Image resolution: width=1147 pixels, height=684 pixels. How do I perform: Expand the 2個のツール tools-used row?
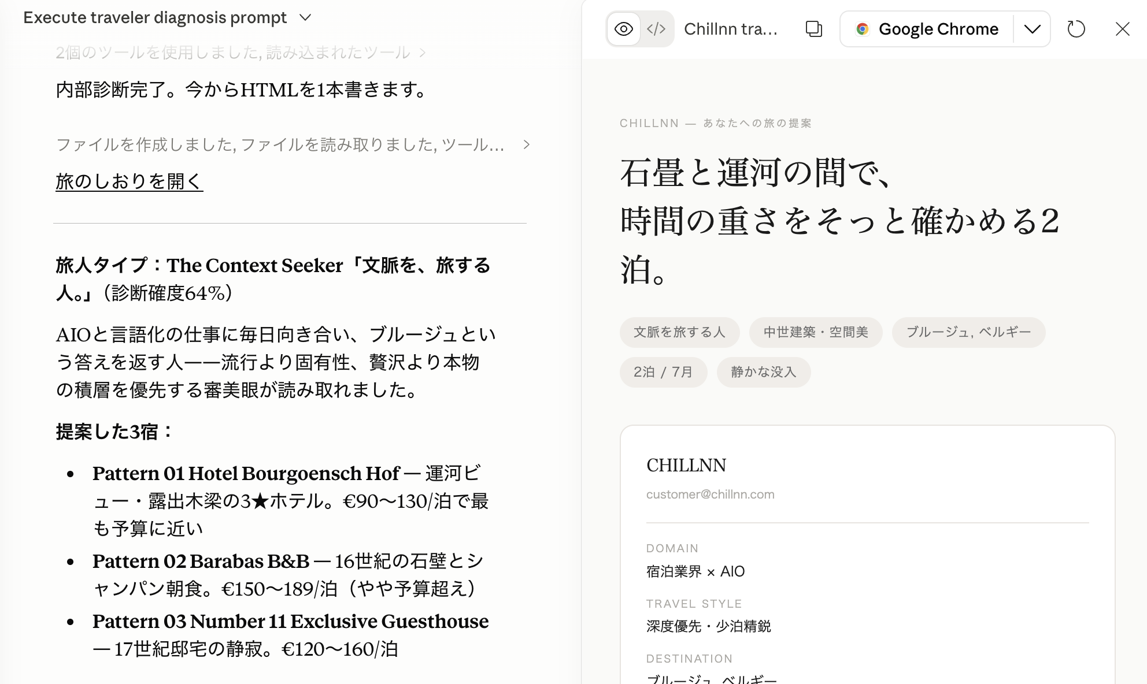[x=240, y=53]
